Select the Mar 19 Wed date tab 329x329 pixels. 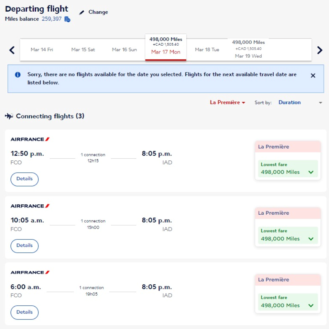click(x=248, y=49)
